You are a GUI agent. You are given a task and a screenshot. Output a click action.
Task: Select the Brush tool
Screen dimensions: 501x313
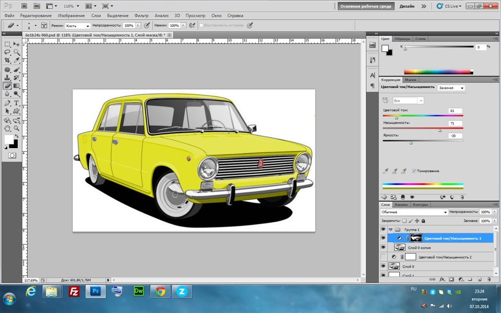(16, 69)
